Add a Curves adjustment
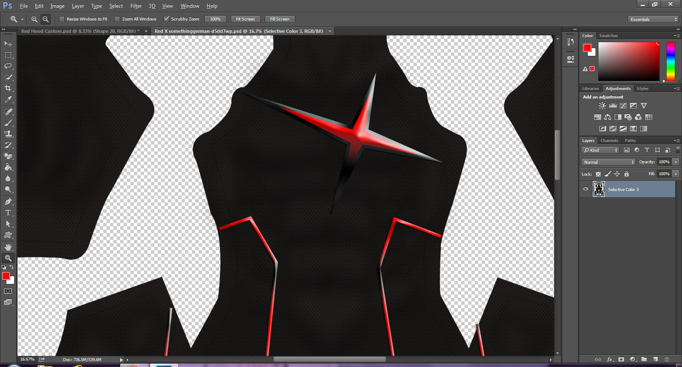 click(623, 106)
